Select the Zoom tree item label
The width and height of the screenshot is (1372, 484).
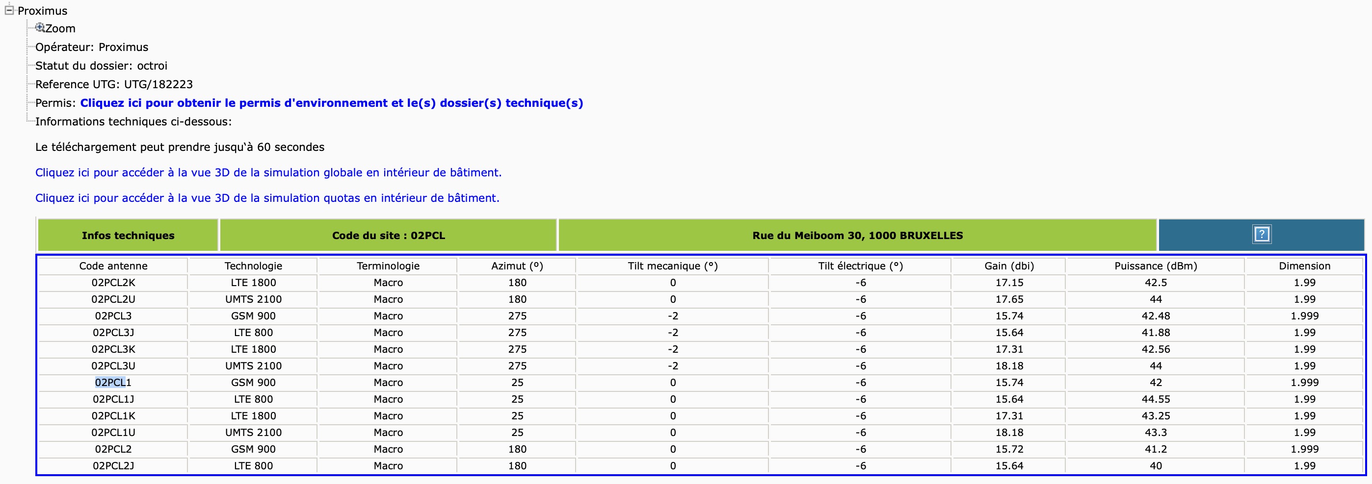60,29
